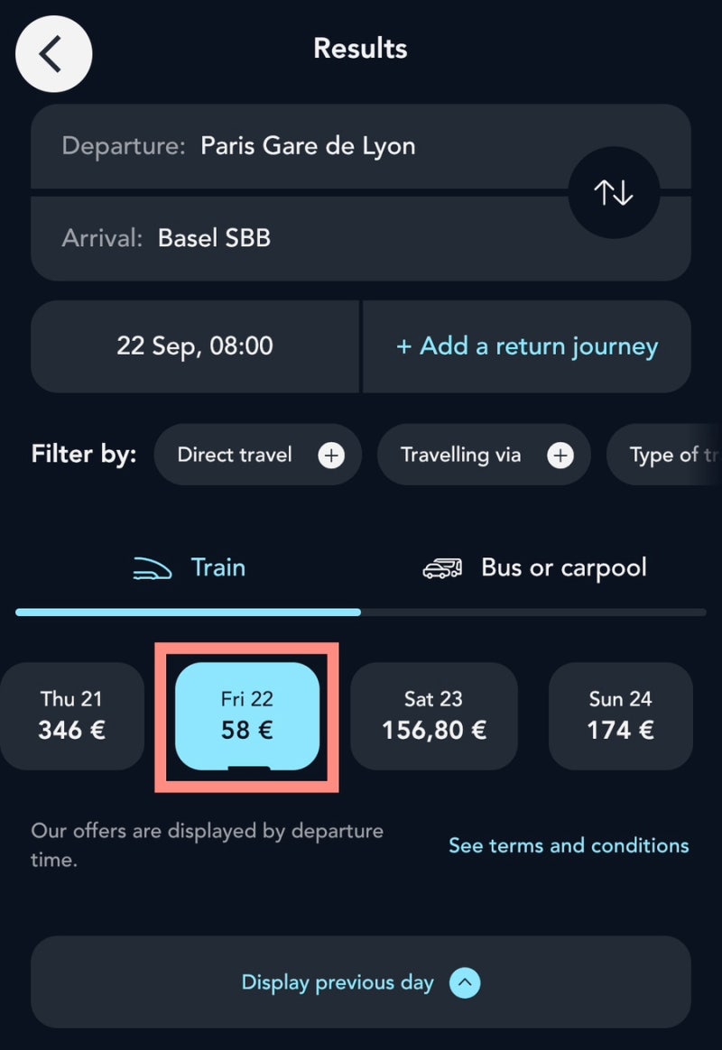Screen dimensions: 722x1050
Task: Click the plus icon on Direct travel
Action: (331, 456)
